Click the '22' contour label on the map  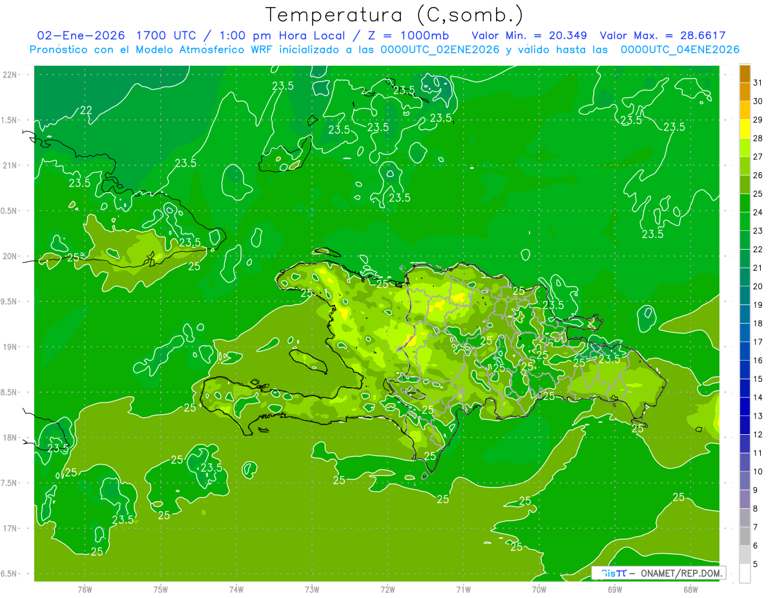86,110
